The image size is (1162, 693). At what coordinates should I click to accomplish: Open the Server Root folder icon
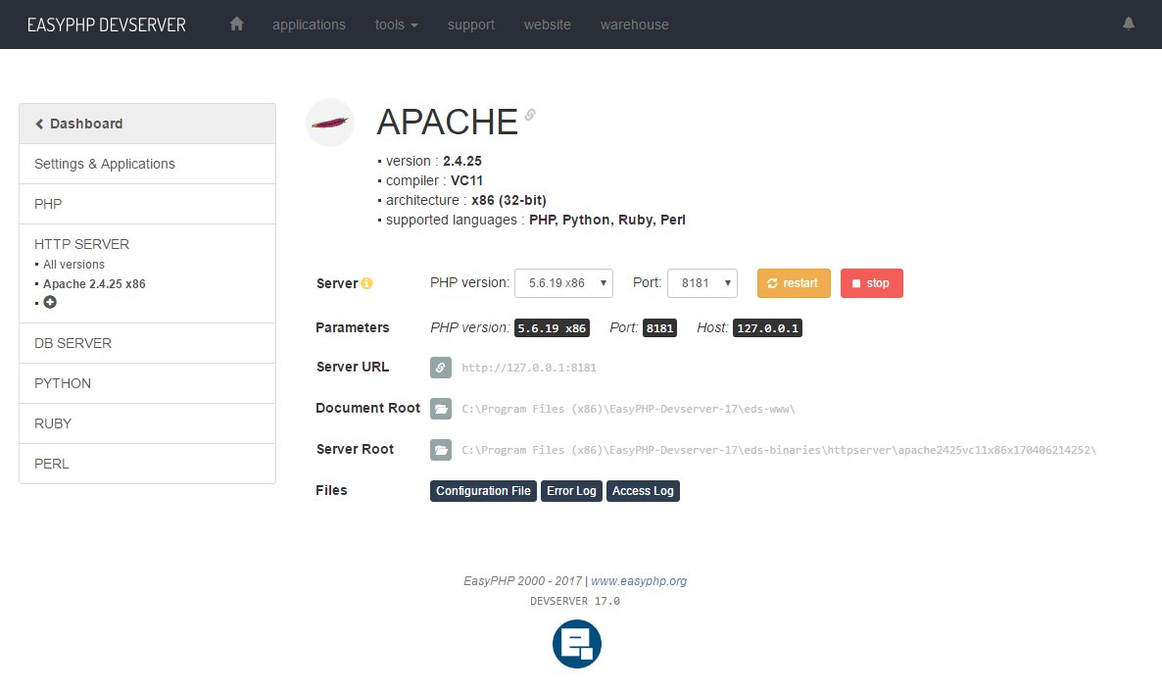pos(440,449)
